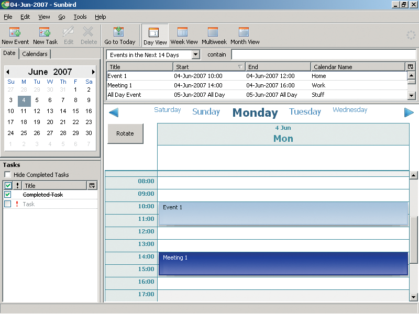
Task: Select the 12:00 time slot row
Action: click(x=283, y=233)
